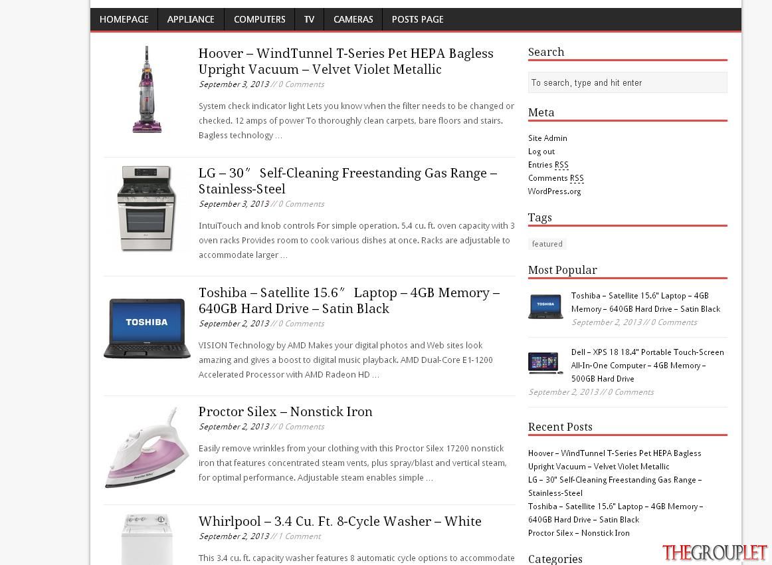Click the Site Admin link
This screenshot has width=772, height=565.
click(547, 138)
